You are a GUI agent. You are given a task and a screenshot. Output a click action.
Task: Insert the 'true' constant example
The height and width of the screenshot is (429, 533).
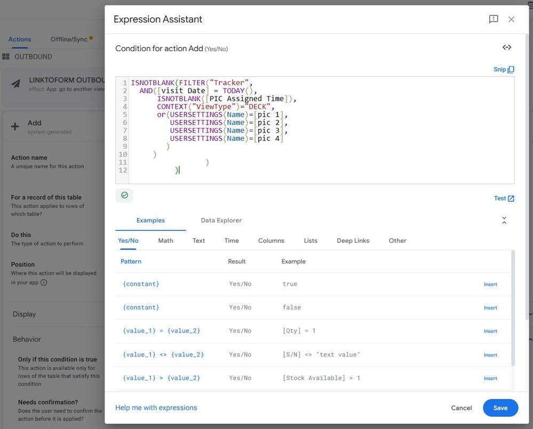490,285
